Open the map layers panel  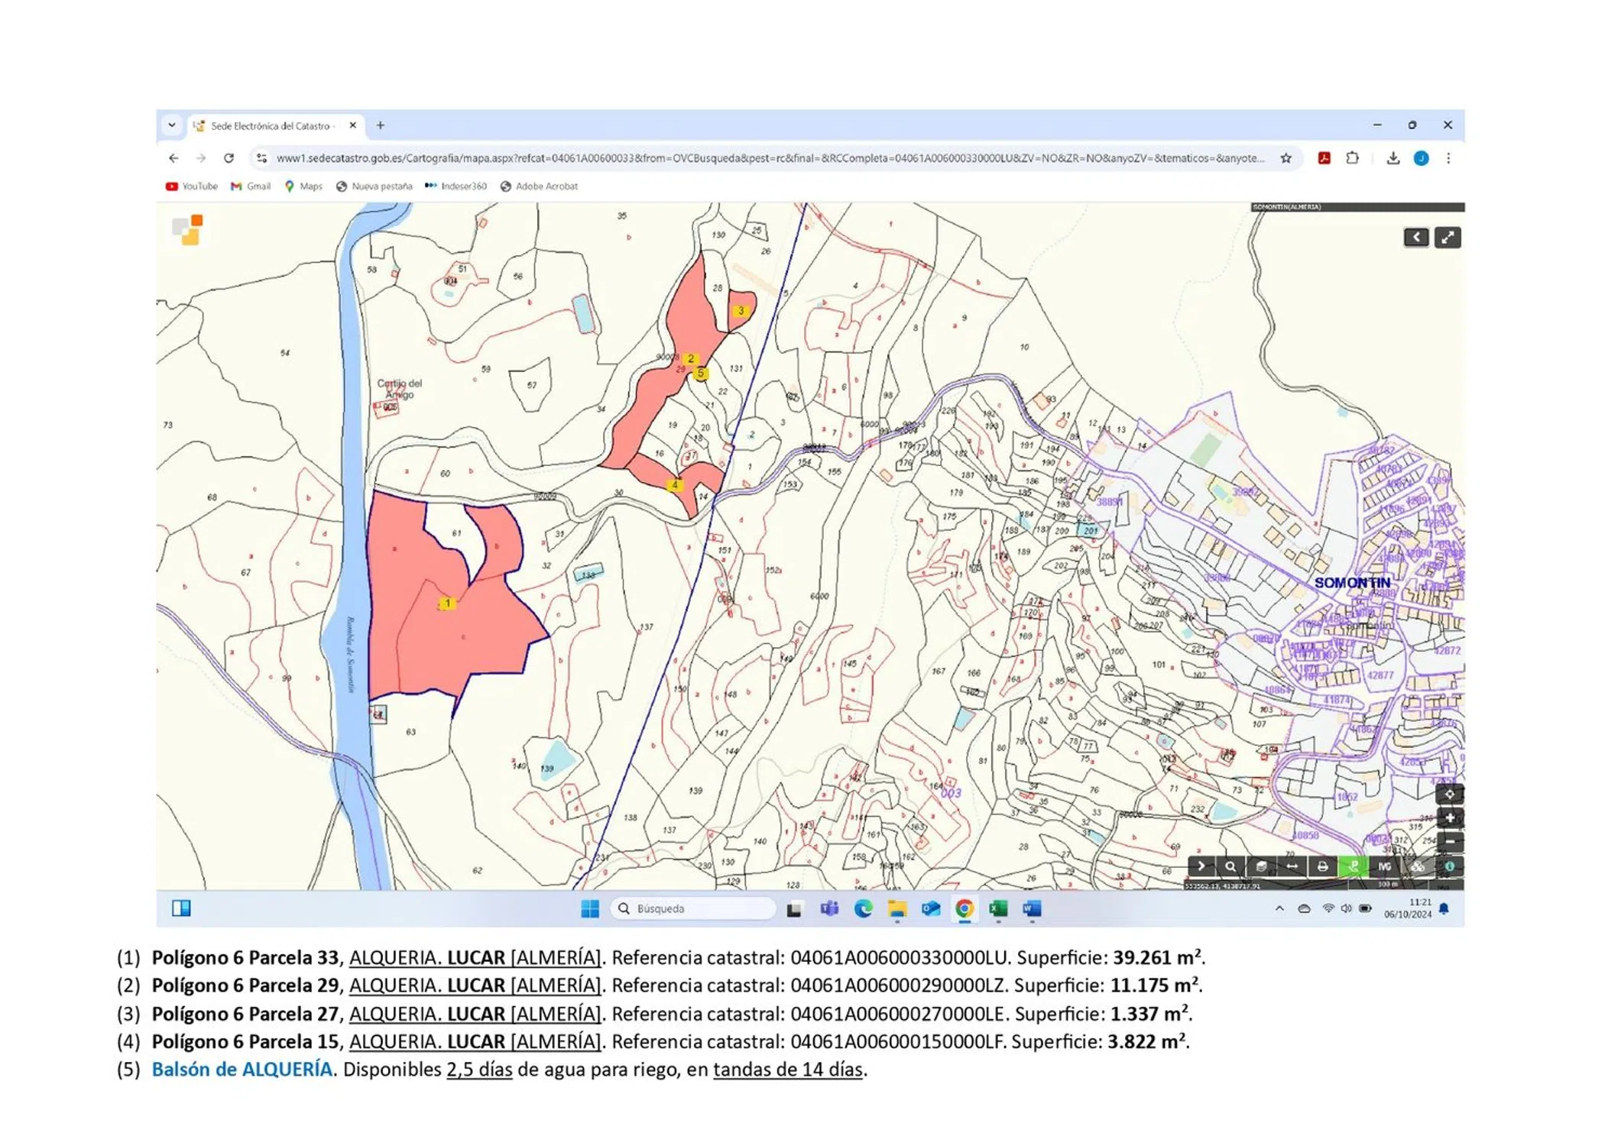[x=1261, y=866]
